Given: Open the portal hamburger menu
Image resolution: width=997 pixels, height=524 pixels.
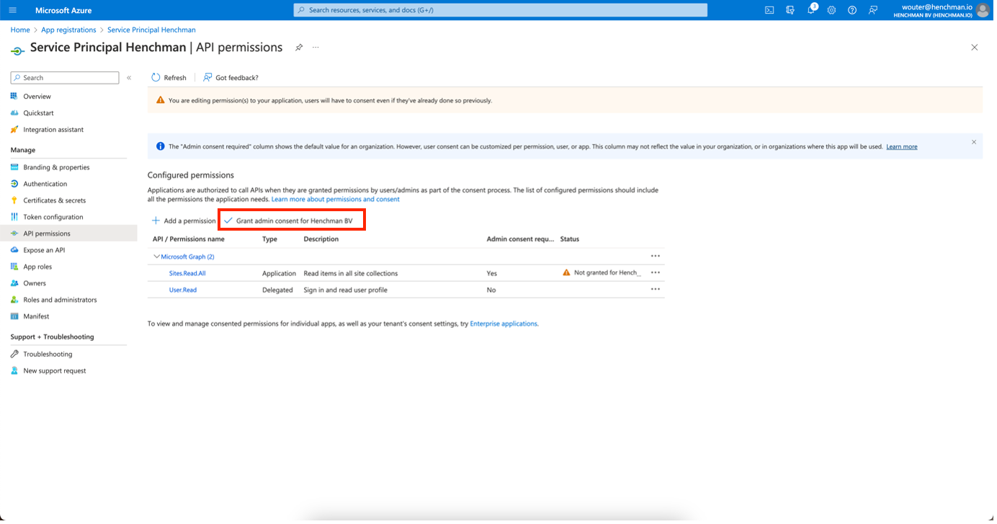Looking at the screenshot, I should click(x=12, y=10).
